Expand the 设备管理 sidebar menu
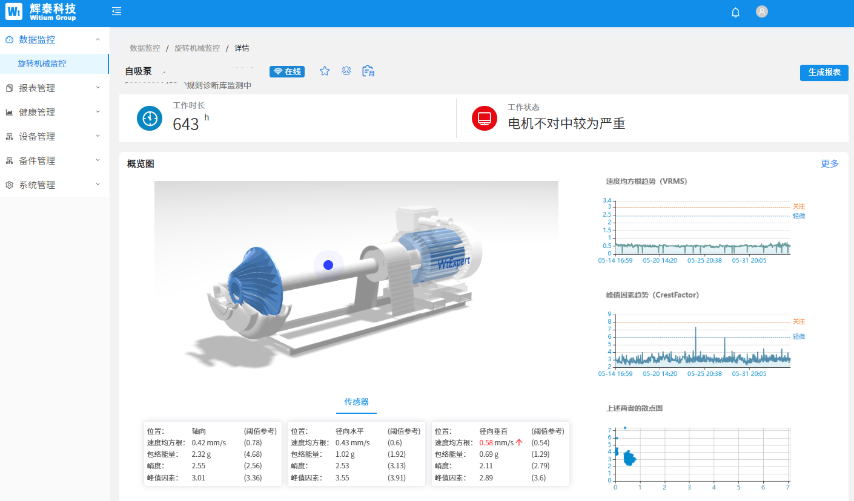The width and height of the screenshot is (854, 501). (54, 137)
